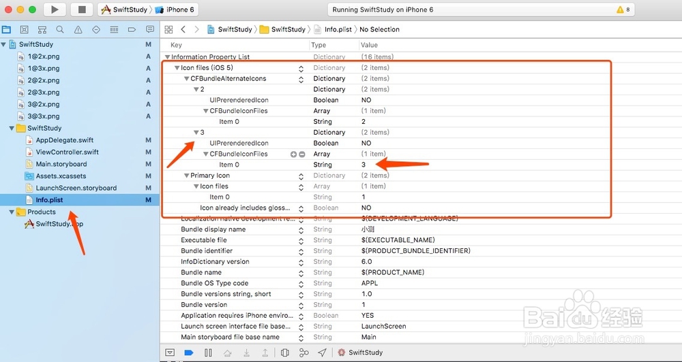682x362 pixels.
Task: Go back in editor history
Action: pos(183,29)
